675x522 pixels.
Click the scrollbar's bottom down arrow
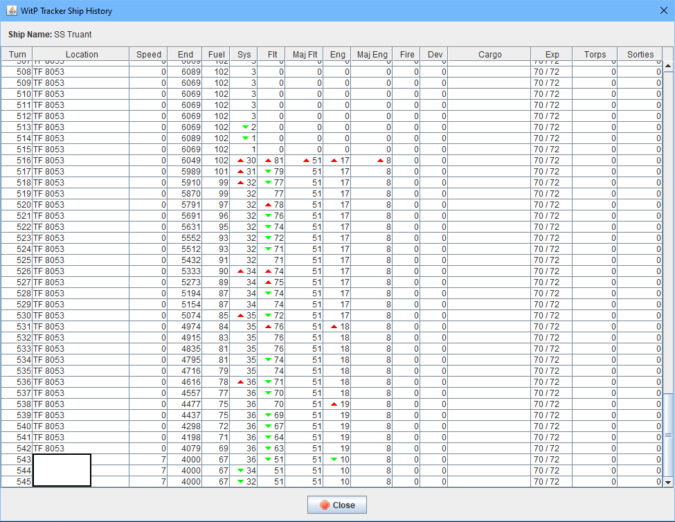coord(668,482)
